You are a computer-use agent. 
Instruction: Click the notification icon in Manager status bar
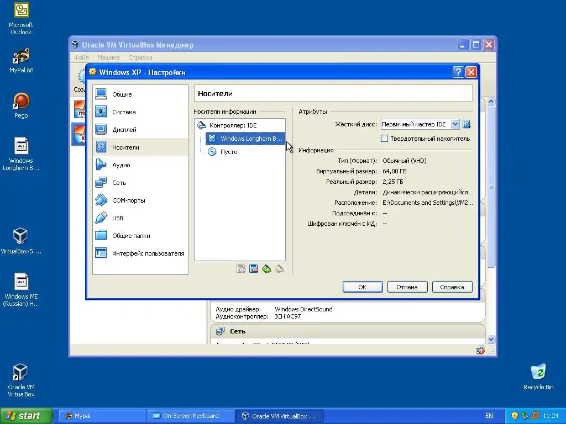(x=480, y=350)
